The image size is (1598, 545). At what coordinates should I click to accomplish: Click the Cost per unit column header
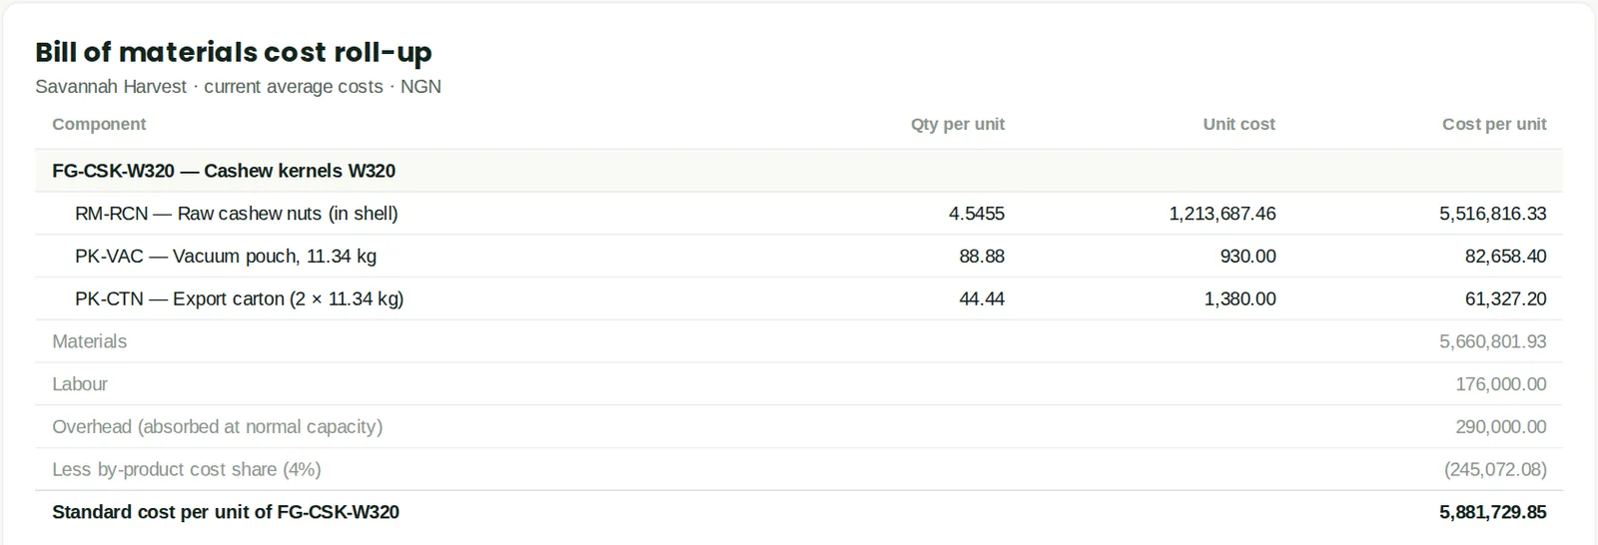[x=1494, y=124]
